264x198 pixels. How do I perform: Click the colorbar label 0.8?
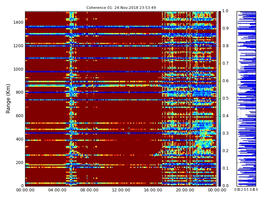(x=225, y=46)
